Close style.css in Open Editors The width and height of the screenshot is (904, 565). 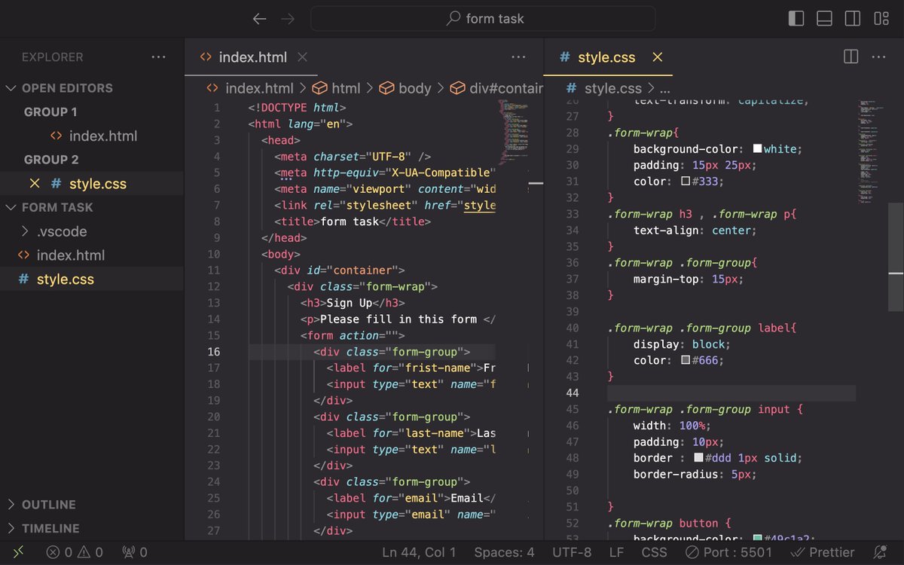34,184
